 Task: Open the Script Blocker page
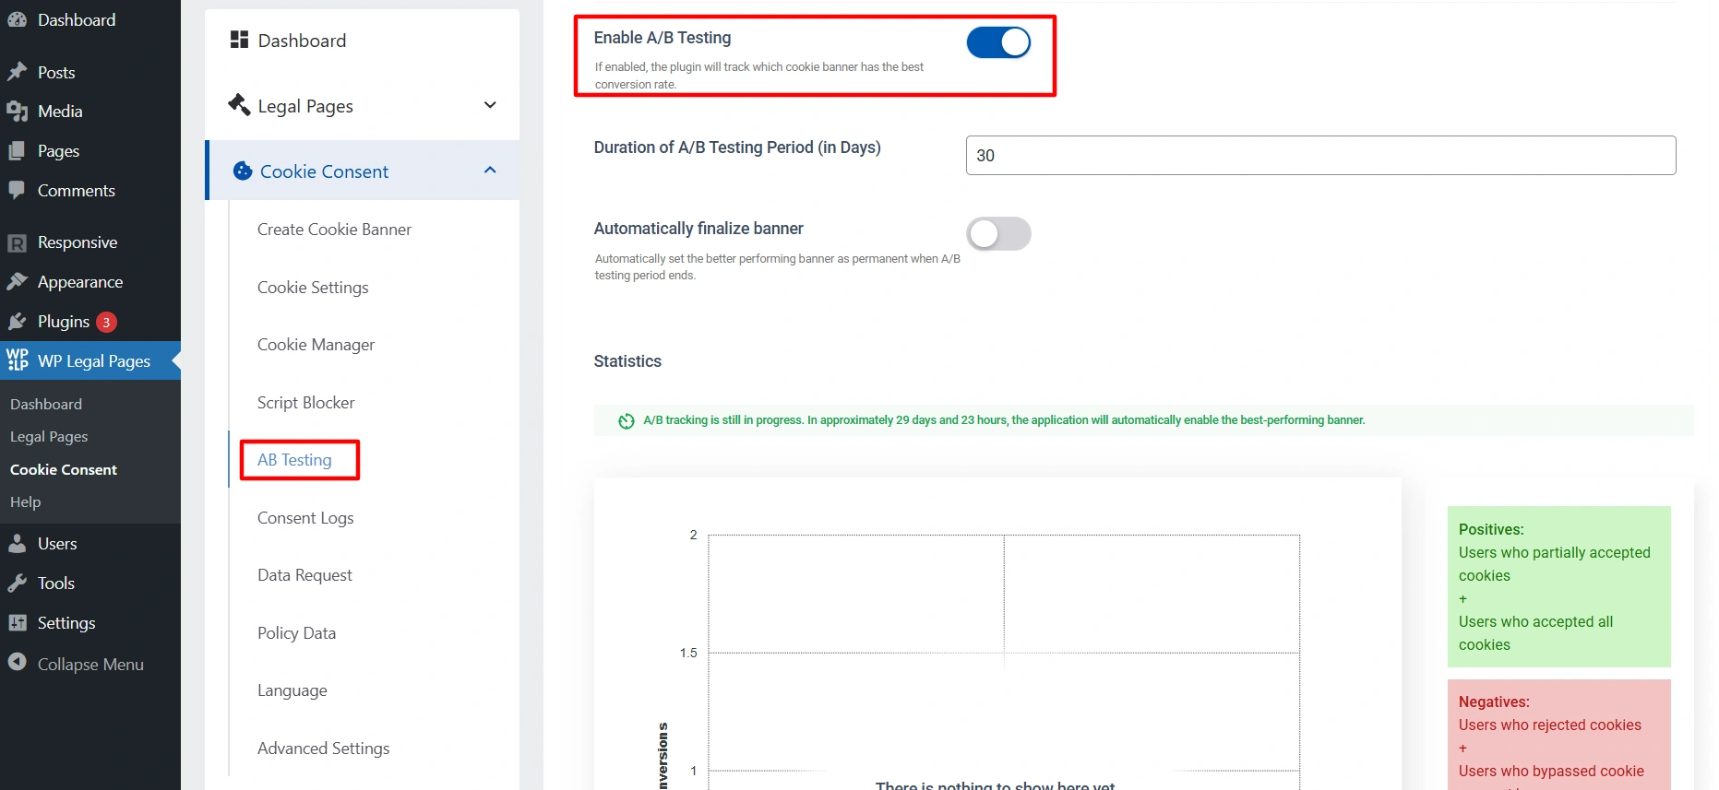coord(305,403)
